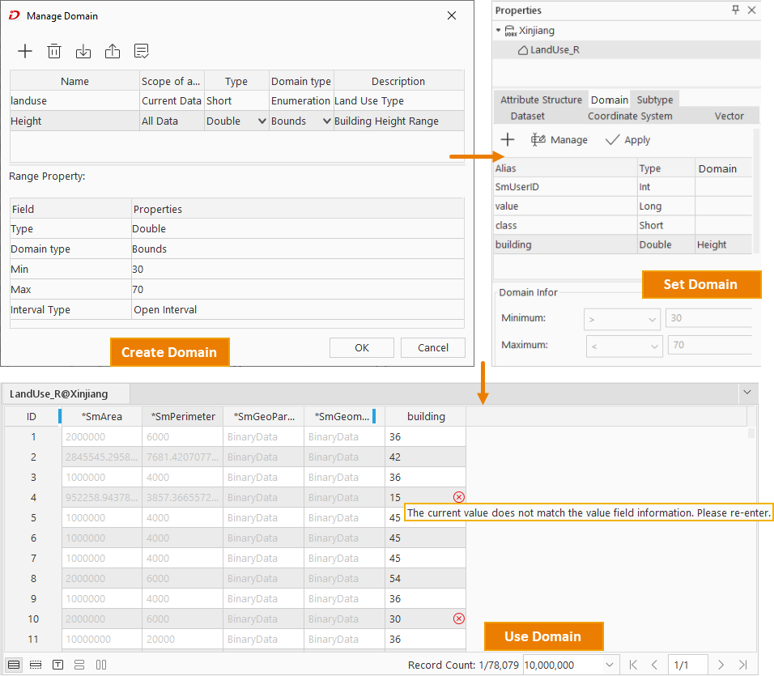The width and height of the screenshot is (774, 676).
Task: Click the page number input field
Action: tap(687, 665)
